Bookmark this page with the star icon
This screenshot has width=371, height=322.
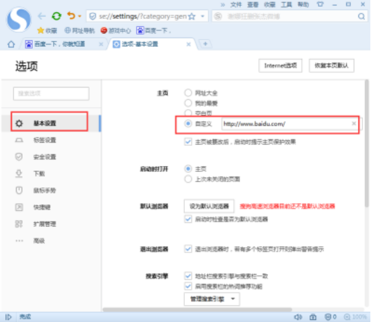(192, 16)
